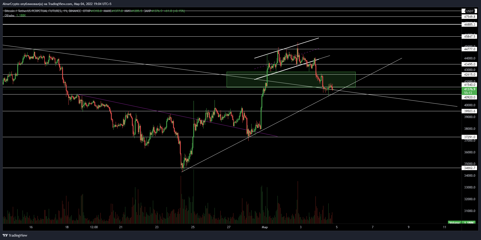Click the 25 date label on time axis
Image resolution: width=481 pixels, height=240 pixels.
coord(193,227)
